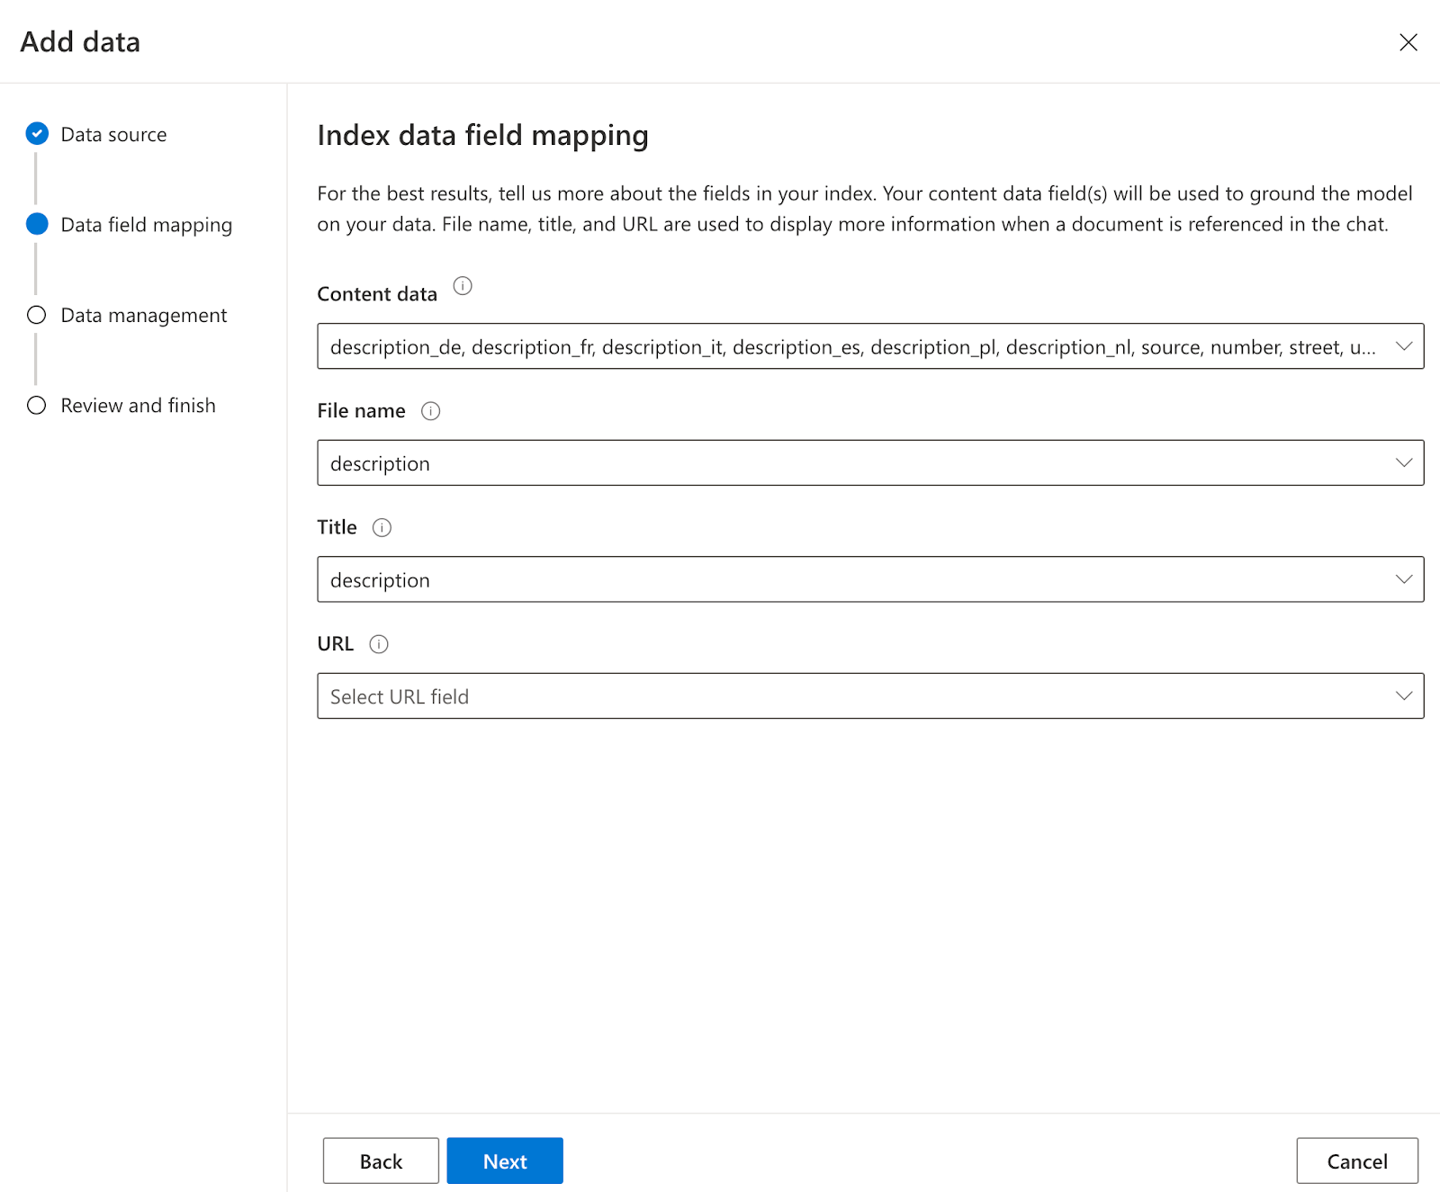1440x1192 pixels.
Task: Select Review and finish step label
Action: pyautogui.click(x=138, y=406)
